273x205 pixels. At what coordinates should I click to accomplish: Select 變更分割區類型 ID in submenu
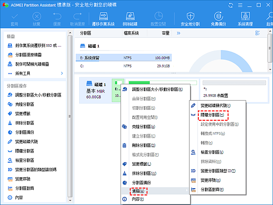tap(217, 171)
